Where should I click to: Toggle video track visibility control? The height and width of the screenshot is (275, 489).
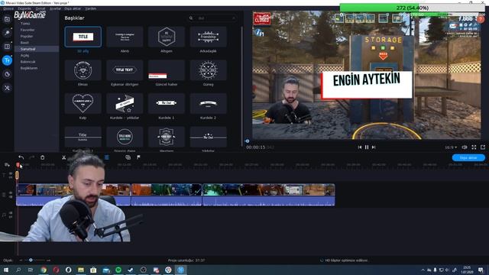coord(11,193)
